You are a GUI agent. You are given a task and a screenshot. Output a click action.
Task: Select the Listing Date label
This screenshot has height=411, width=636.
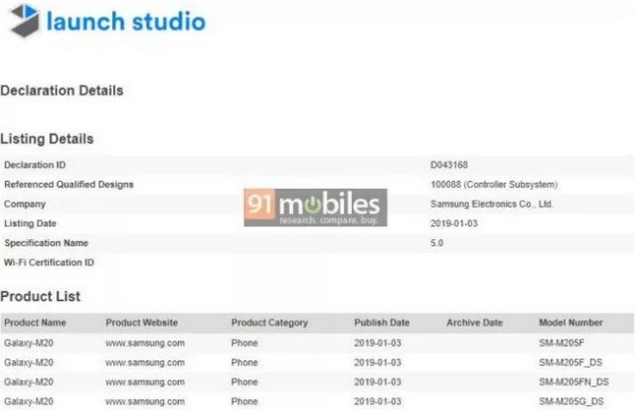(x=30, y=223)
